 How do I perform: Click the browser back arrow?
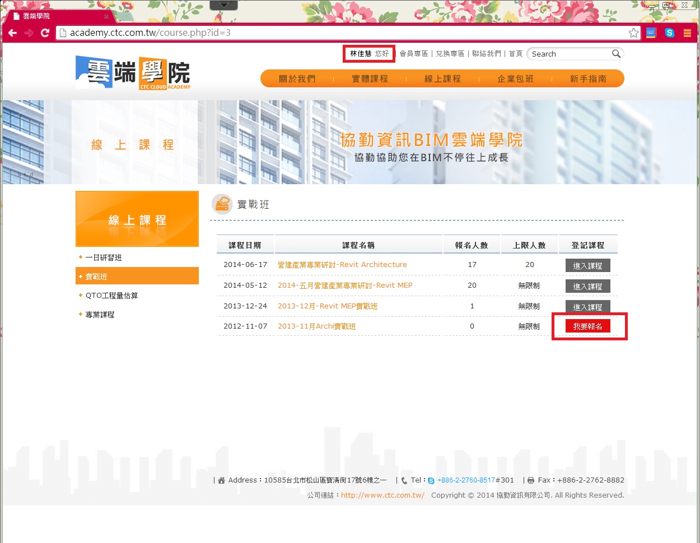pos(12,33)
